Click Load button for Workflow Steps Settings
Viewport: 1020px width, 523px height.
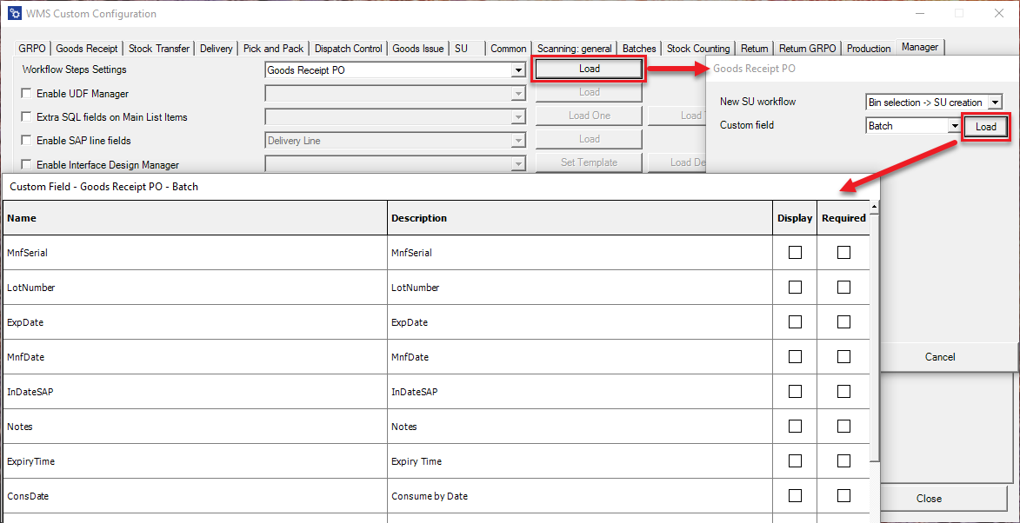pos(589,70)
